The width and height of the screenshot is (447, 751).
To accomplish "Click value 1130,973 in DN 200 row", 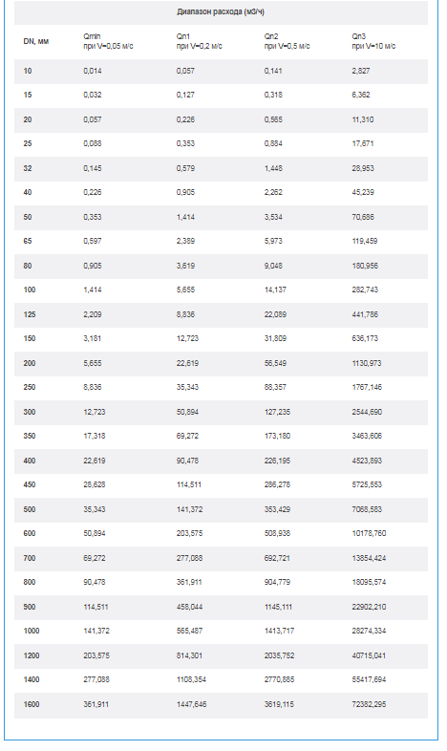I will 367,363.
